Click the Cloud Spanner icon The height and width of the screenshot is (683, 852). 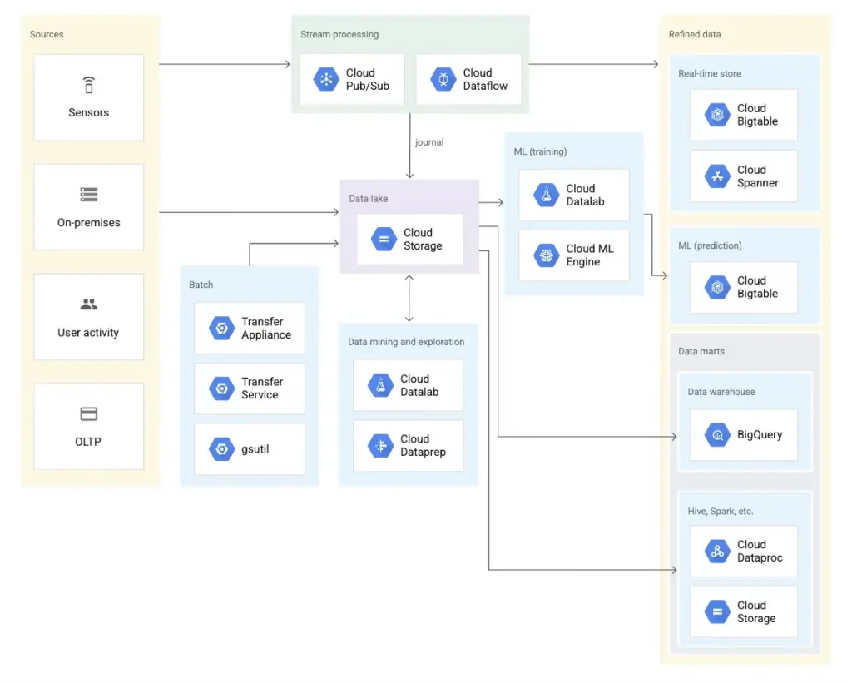tap(718, 176)
